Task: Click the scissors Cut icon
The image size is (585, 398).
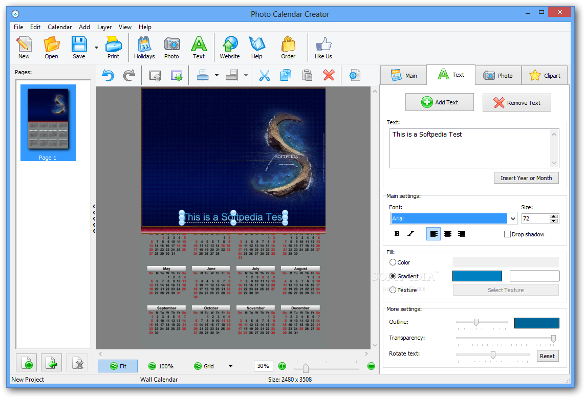Action: point(264,76)
